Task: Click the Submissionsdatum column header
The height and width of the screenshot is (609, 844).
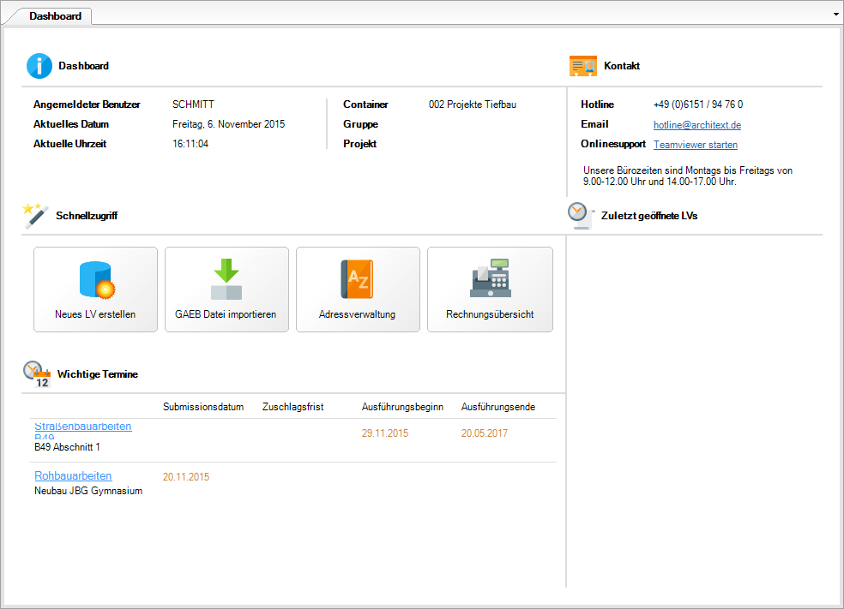Action: pyautogui.click(x=203, y=407)
